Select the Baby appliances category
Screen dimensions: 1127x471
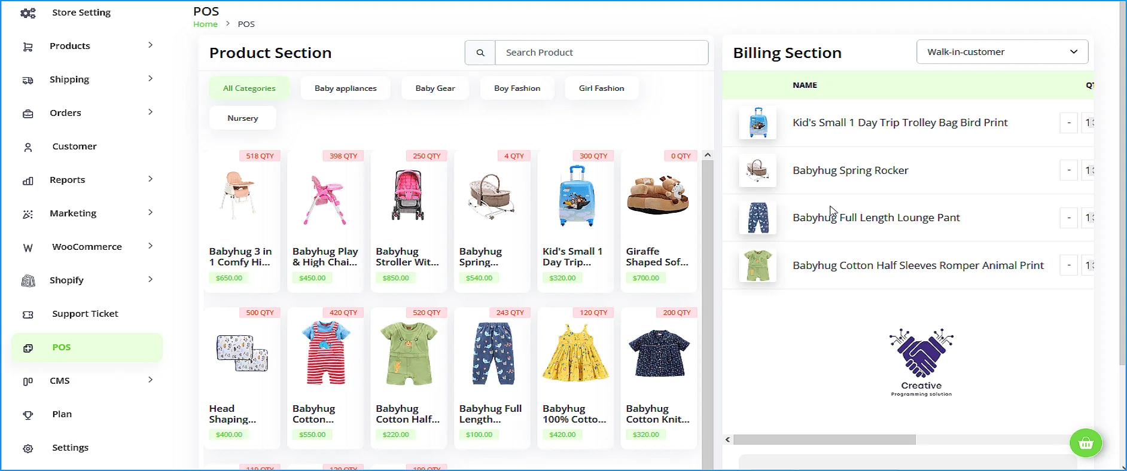coord(346,88)
